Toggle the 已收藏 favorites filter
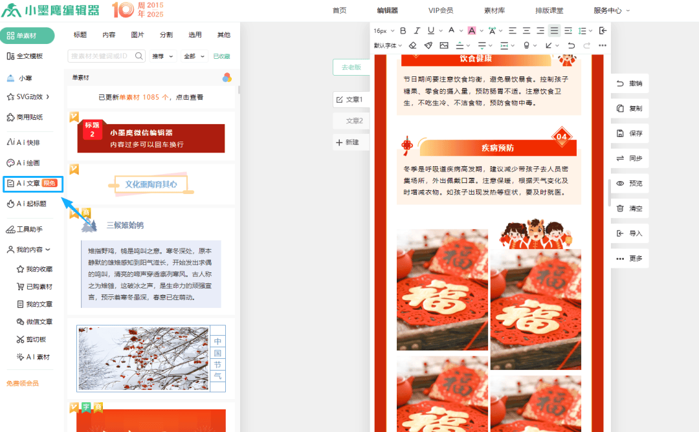This screenshot has width=699, height=432. pos(221,56)
